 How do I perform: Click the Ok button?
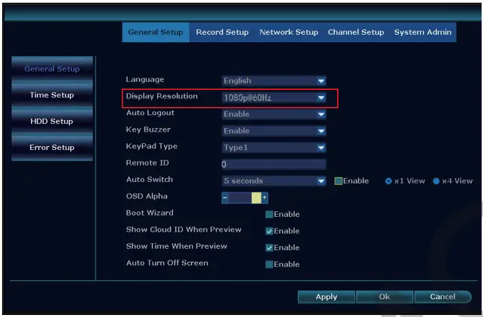click(x=385, y=297)
